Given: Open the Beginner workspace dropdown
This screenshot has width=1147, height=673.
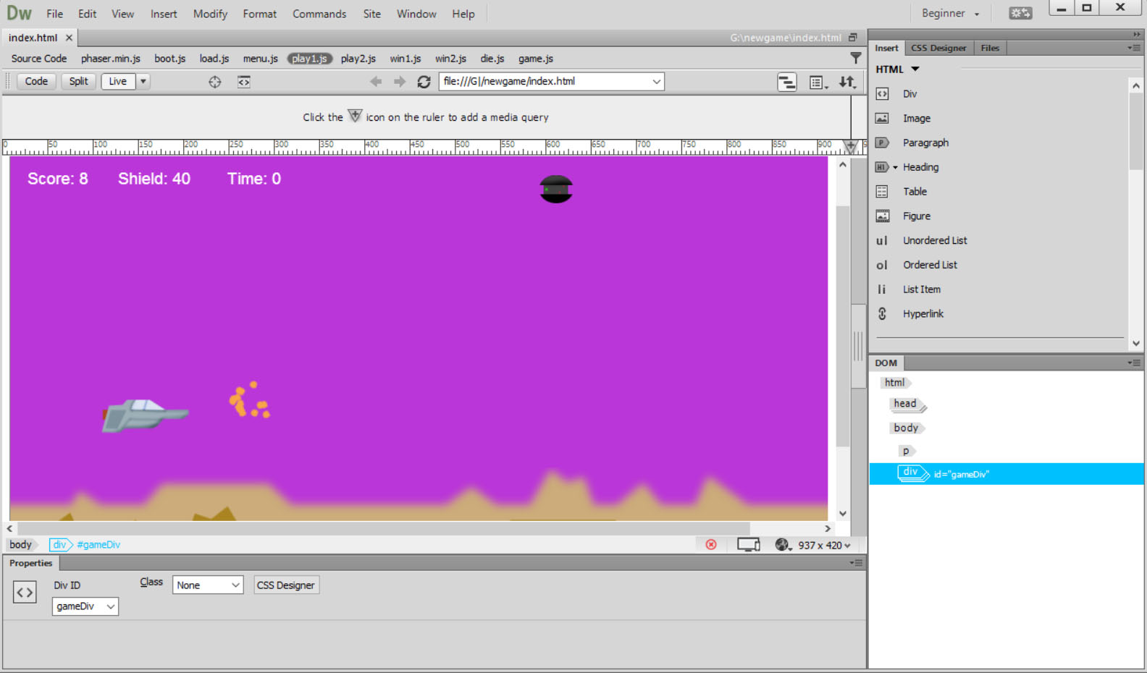Looking at the screenshot, I should 950,13.
